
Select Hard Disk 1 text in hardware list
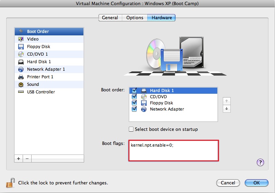tap(39, 62)
